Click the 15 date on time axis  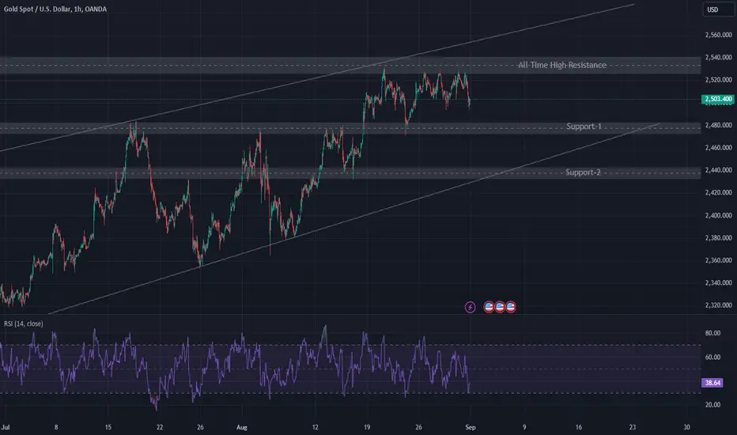108,427
